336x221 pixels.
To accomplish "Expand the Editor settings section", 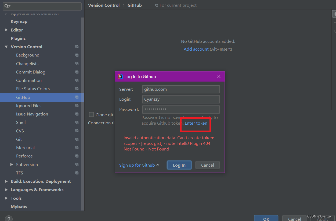I will pos(6,30).
